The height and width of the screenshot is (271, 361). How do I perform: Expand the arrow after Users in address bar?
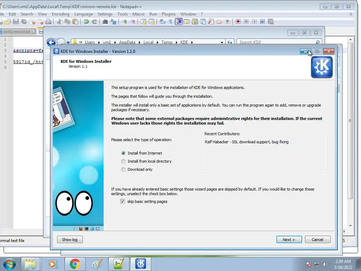click(99, 42)
